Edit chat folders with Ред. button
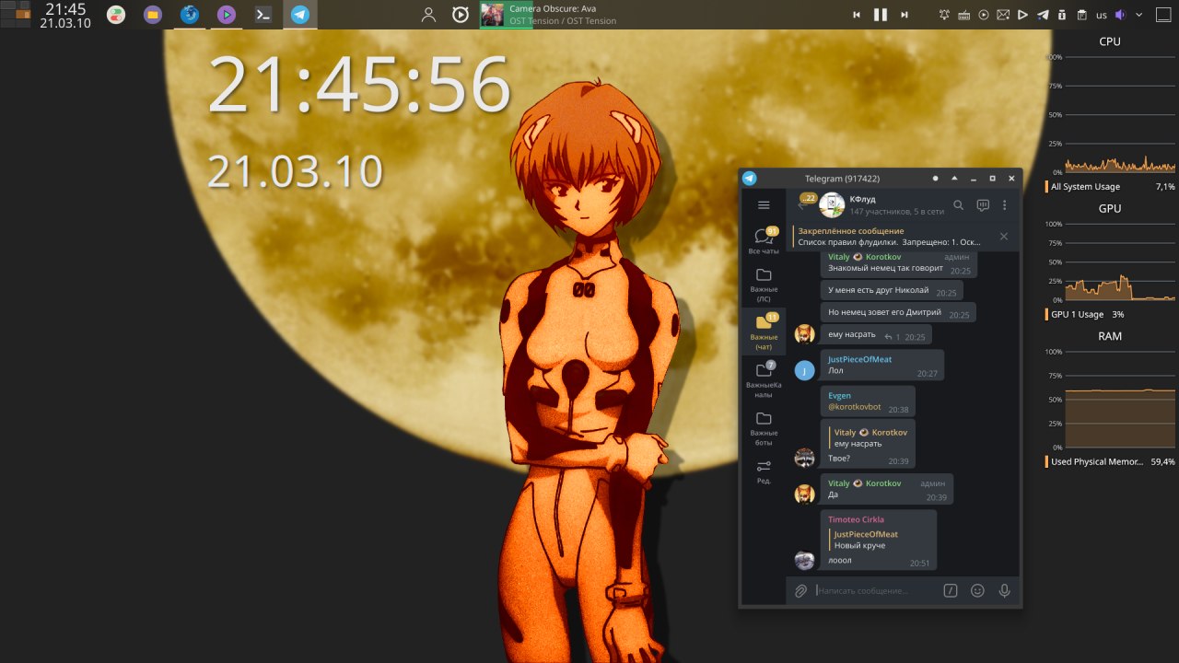The height and width of the screenshot is (663, 1179). click(x=764, y=471)
